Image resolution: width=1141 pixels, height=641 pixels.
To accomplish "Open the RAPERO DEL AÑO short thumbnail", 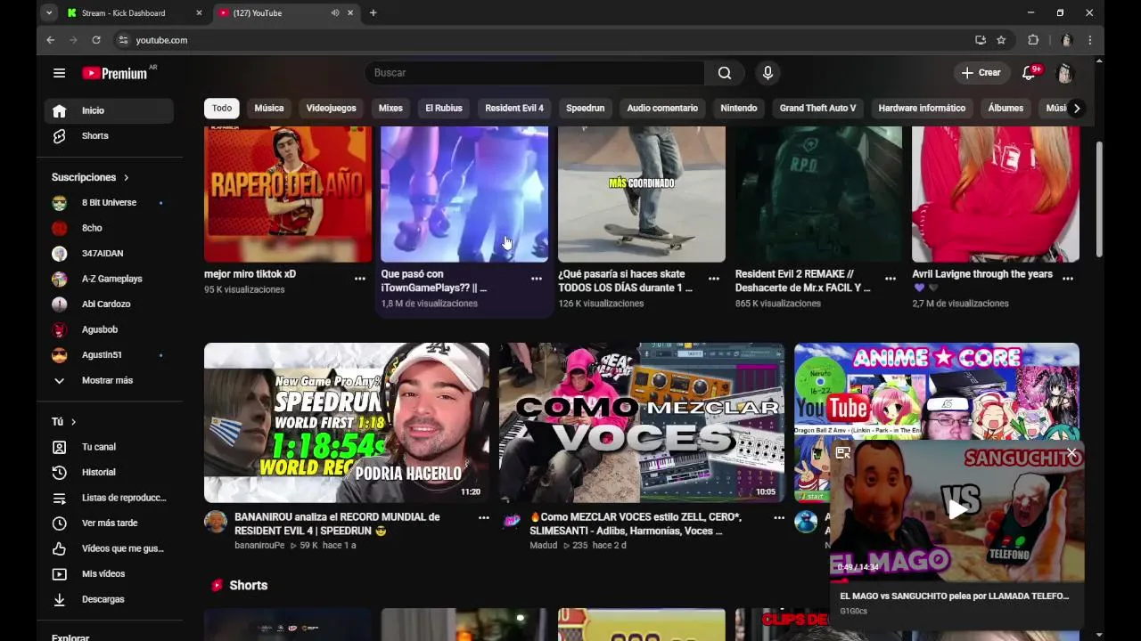I will point(288,194).
